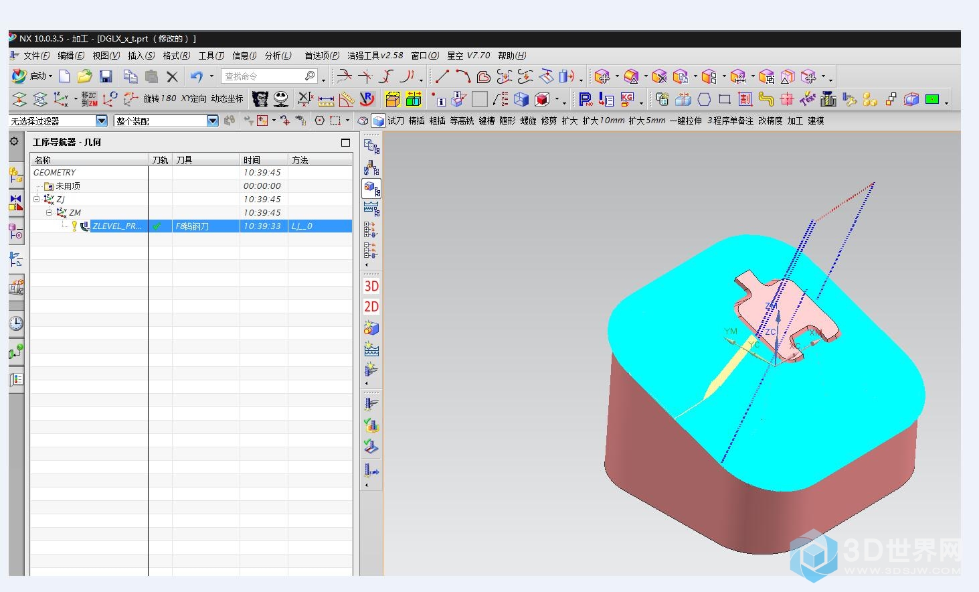Click the F8钨钢刀 tool cell

click(x=205, y=226)
